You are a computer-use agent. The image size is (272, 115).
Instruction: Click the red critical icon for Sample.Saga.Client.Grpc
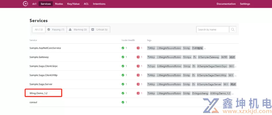point(138,66)
